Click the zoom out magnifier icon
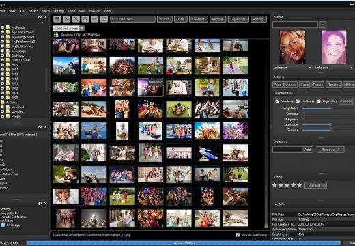The image size is (355, 246). point(85,19)
